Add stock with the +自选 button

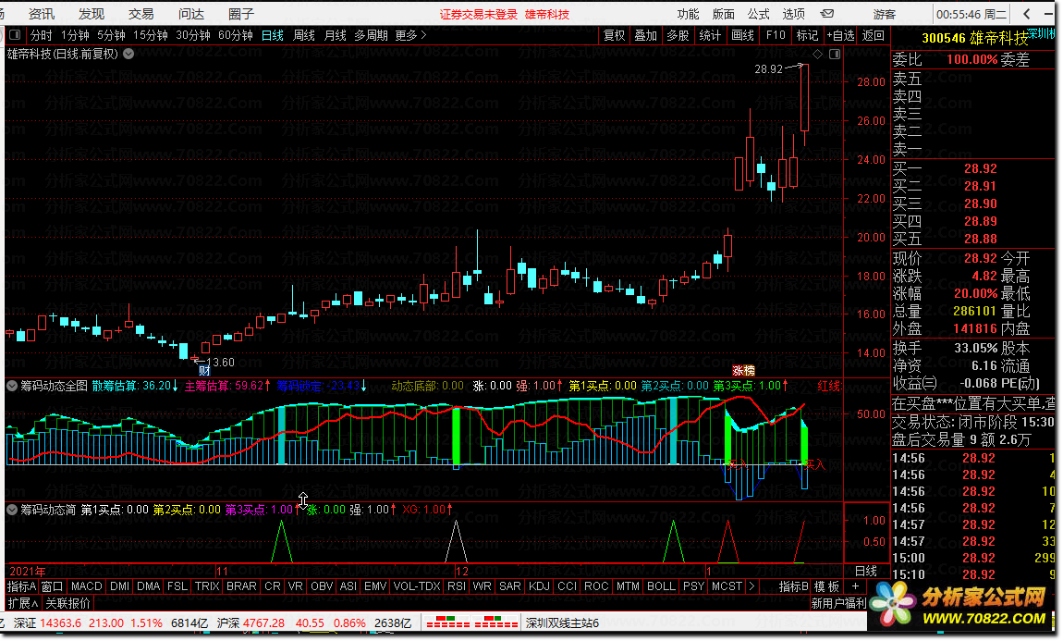(x=840, y=35)
